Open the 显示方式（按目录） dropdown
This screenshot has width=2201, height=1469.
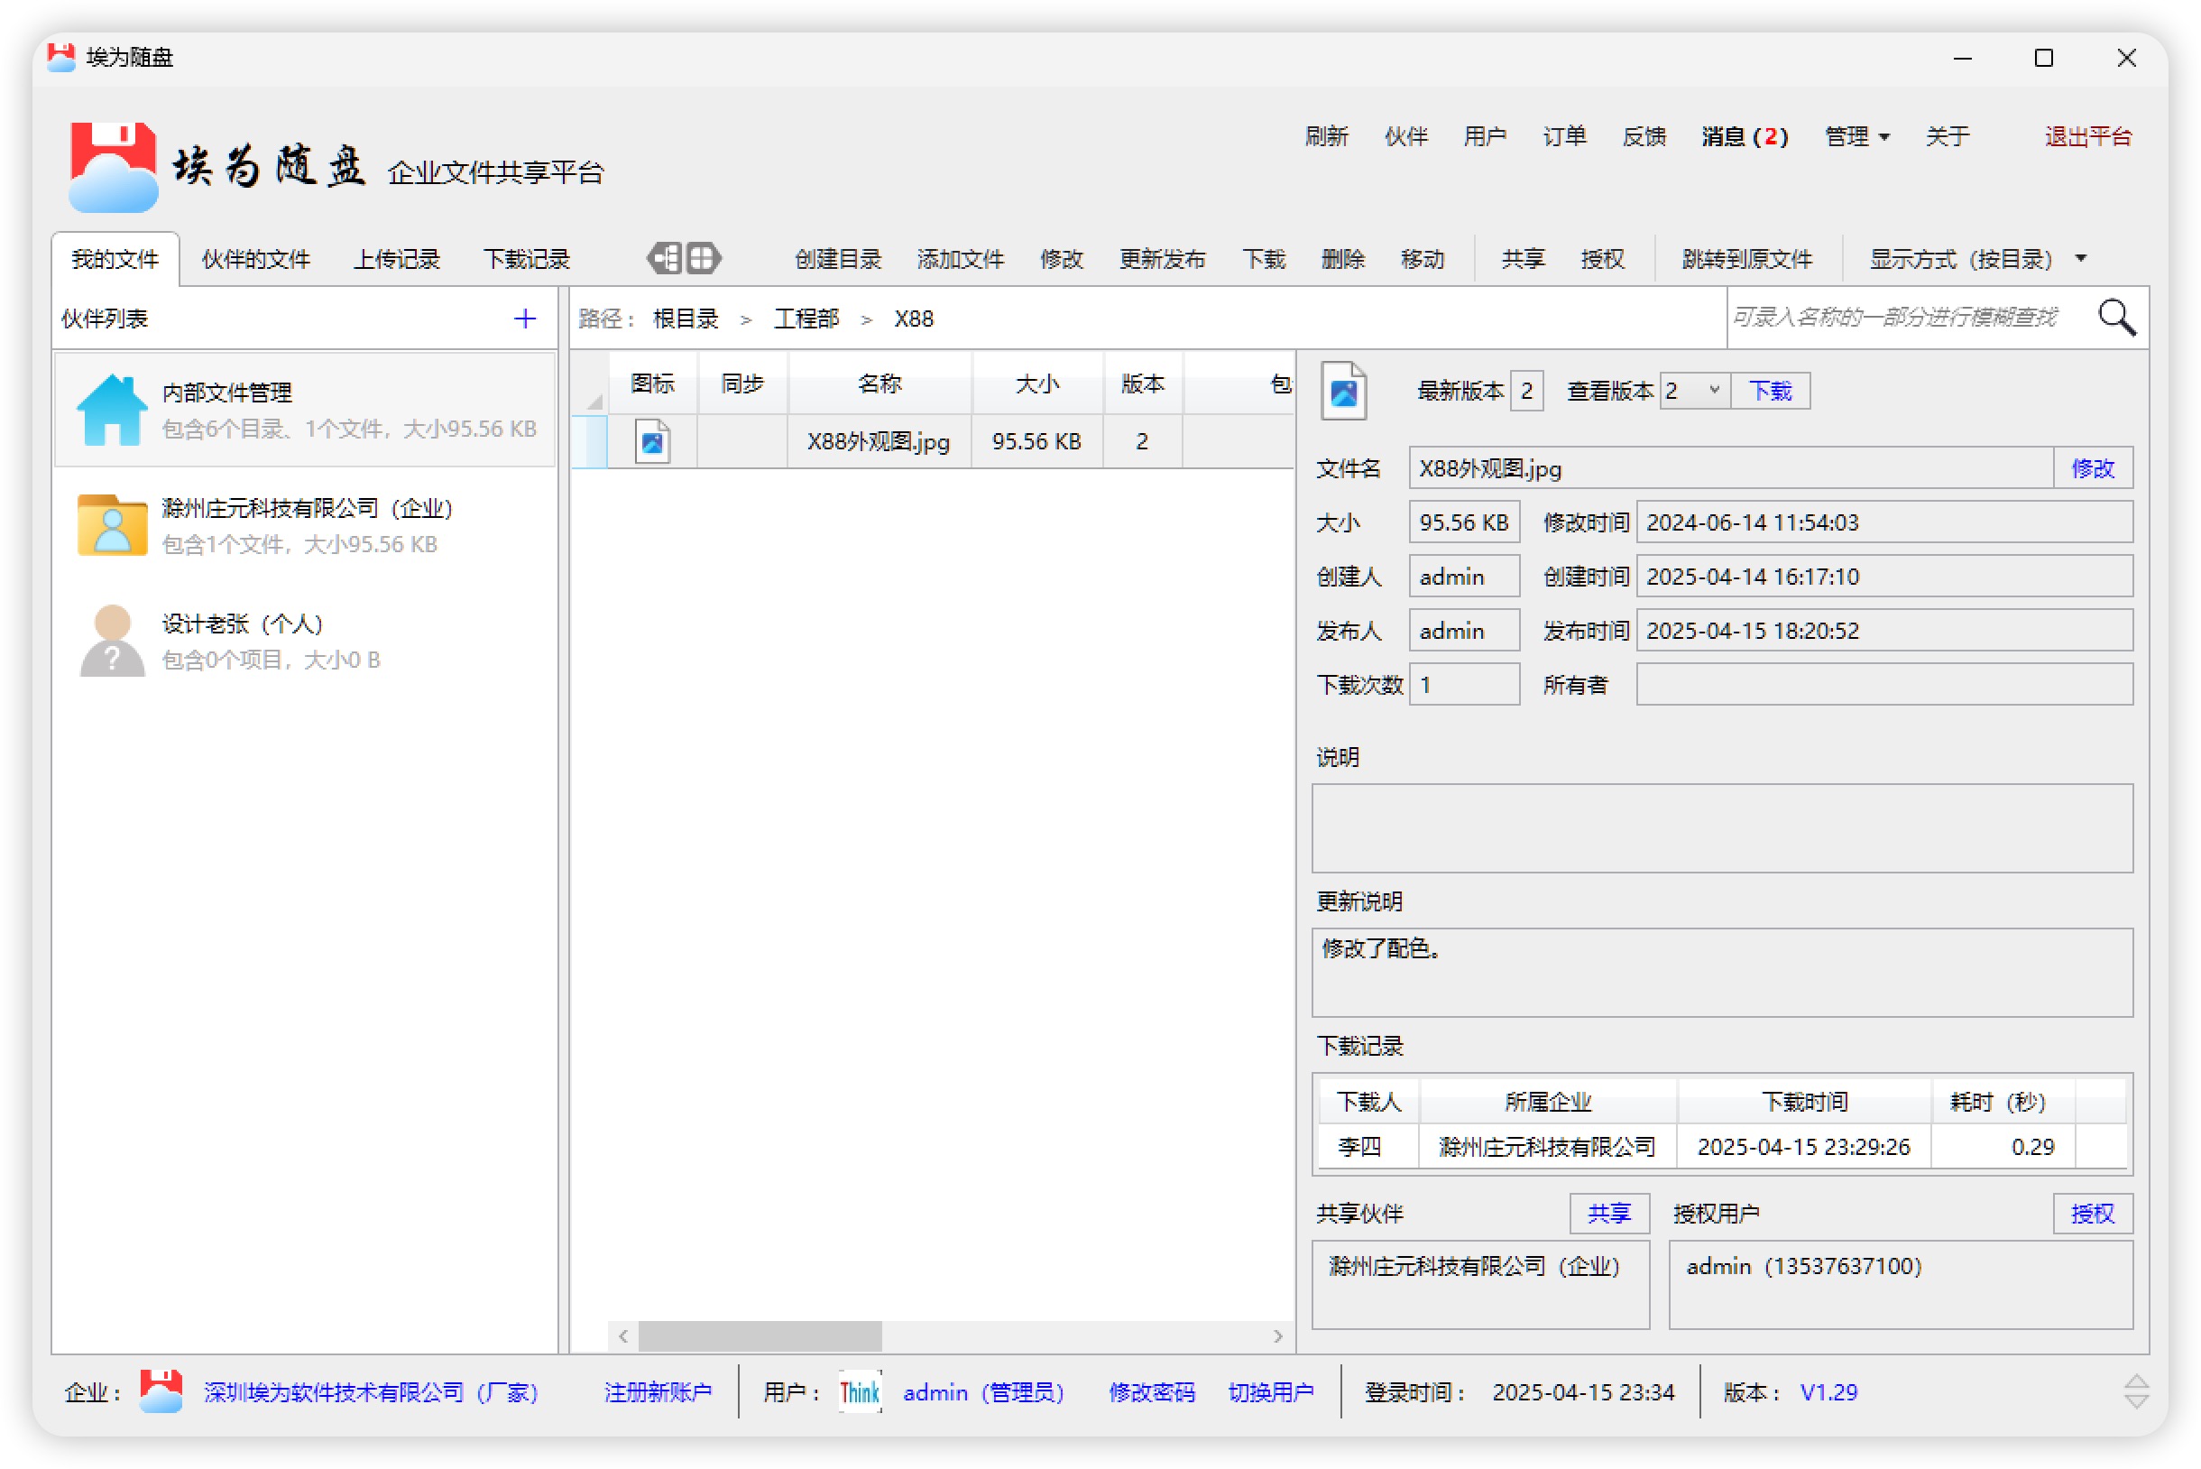tap(1977, 260)
